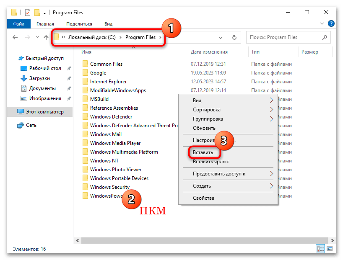Sort by the Имя column header
The width and height of the screenshot is (343, 260).
click(86, 52)
